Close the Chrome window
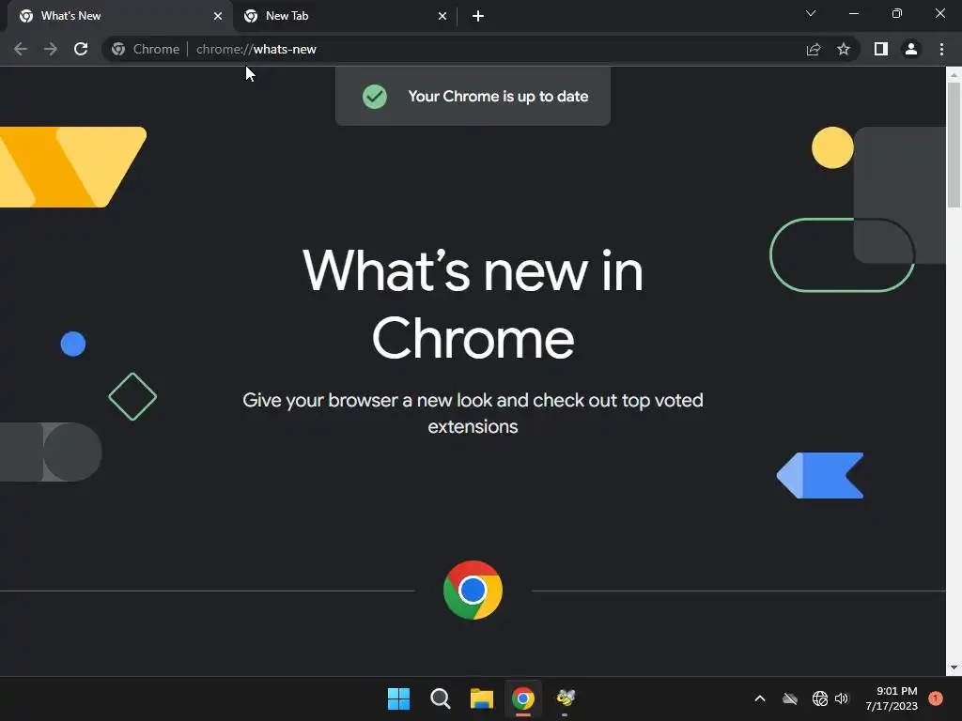Screen dimensions: 962x721 coord(939,13)
